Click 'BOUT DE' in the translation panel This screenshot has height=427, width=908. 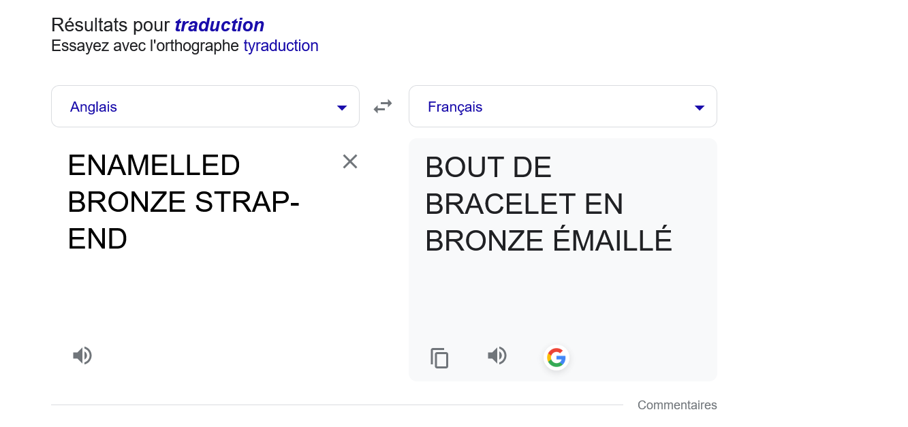point(488,168)
